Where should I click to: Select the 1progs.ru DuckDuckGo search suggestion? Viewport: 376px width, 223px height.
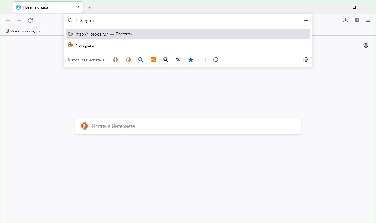point(188,45)
